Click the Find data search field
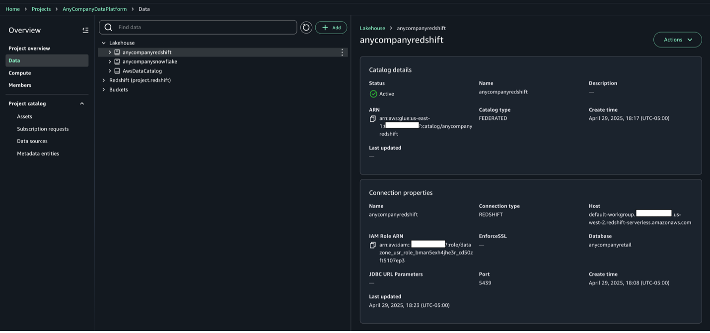This screenshot has height=333, width=710. coord(198,27)
